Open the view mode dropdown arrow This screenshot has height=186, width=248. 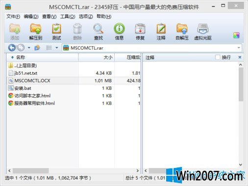tap(57, 48)
